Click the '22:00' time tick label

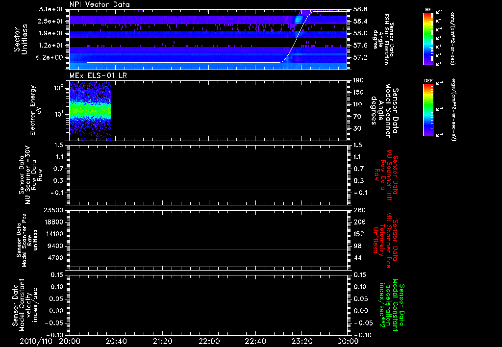coord(209,341)
